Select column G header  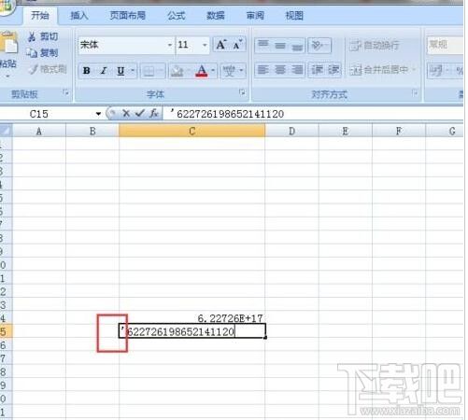[x=445, y=132]
